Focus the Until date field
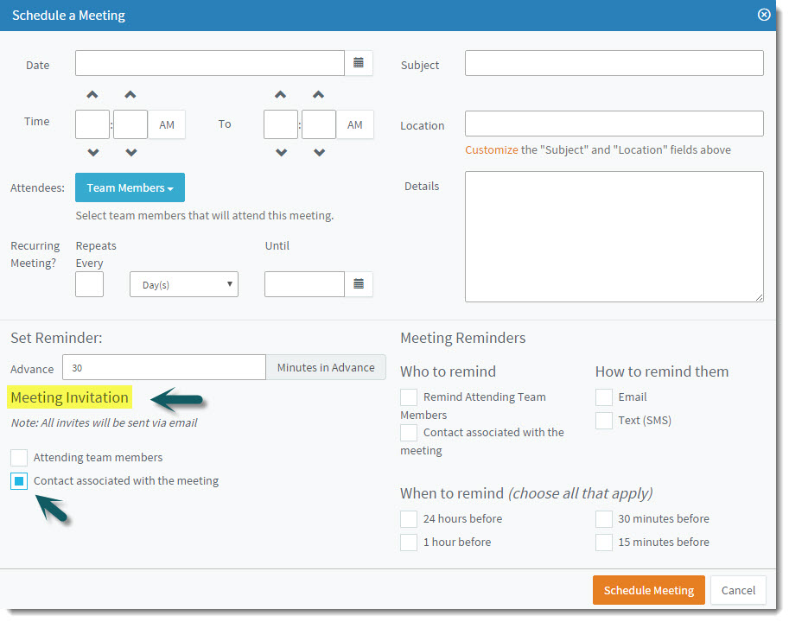The height and width of the screenshot is (622, 789). pyautogui.click(x=304, y=284)
